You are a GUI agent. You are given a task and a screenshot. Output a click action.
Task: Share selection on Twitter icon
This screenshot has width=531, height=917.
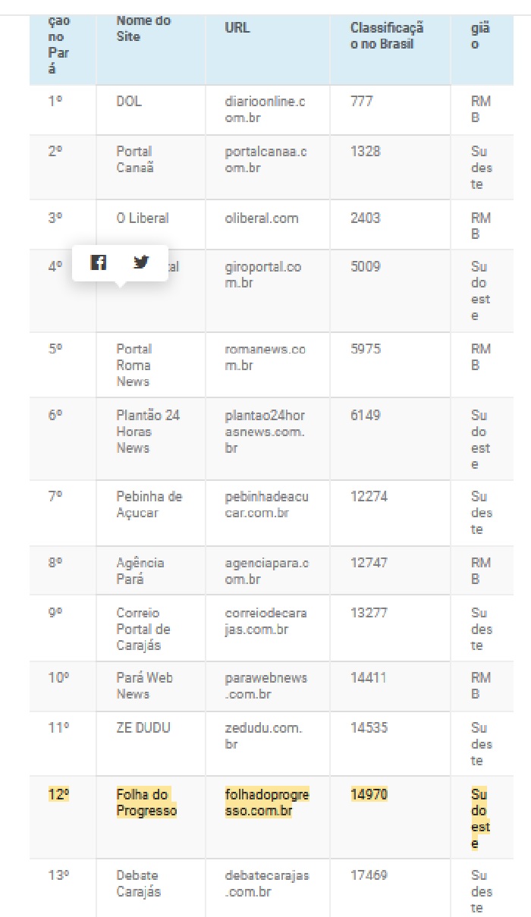click(141, 262)
